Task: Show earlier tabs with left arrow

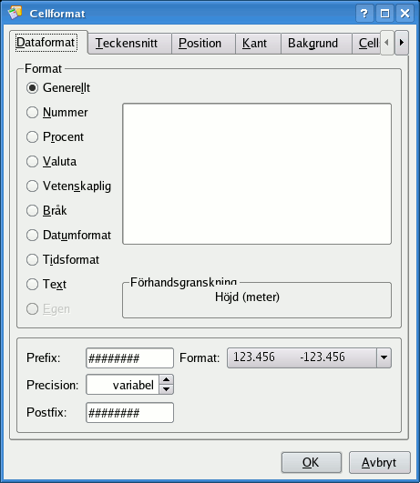Action: click(387, 43)
